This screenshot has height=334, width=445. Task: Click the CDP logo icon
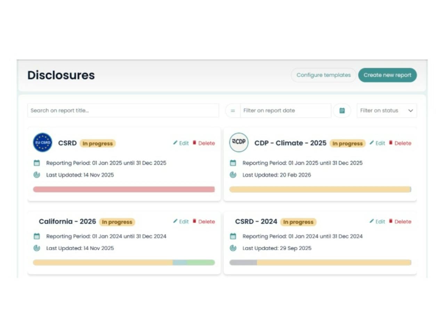(239, 143)
